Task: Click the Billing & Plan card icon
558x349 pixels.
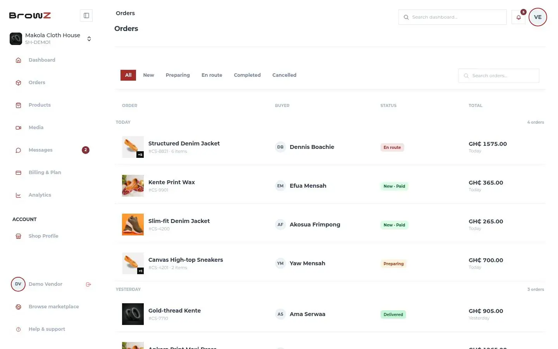Action: [18, 173]
